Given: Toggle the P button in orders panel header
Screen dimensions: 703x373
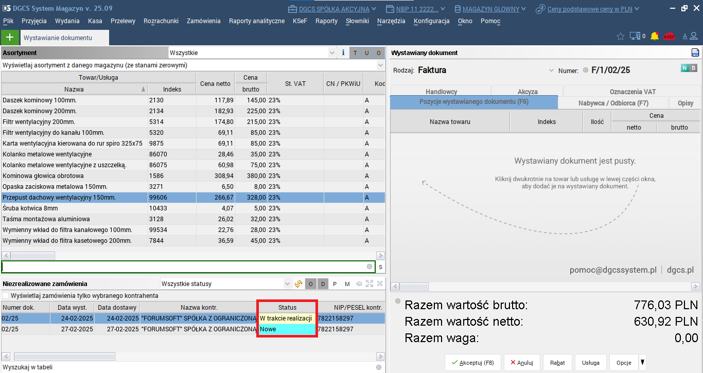Looking at the screenshot, I should [x=335, y=284].
